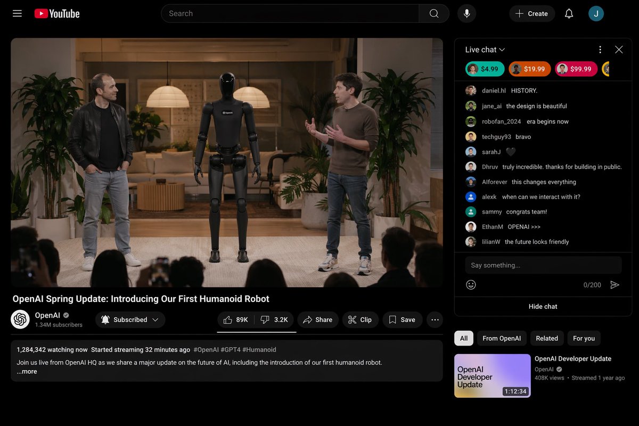The height and width of the screenshot is (426, 639).
Task: Click the video title text
Action: pyautogui.click(x=141, y=299)
